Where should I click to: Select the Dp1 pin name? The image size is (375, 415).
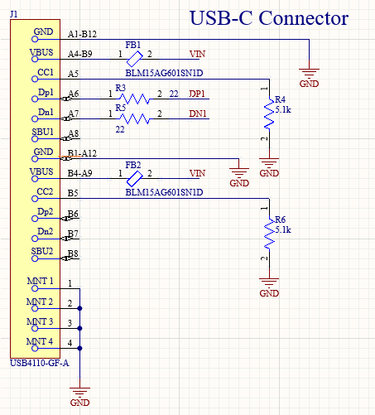[x=46, y=92]
